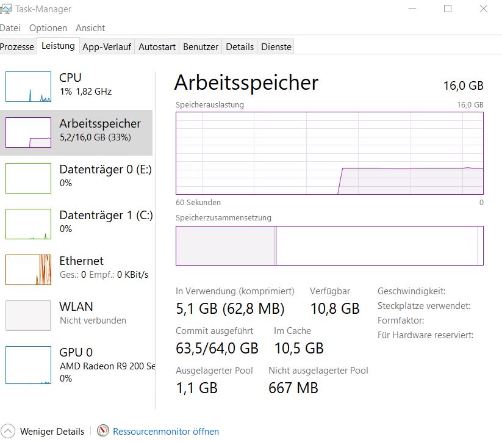Click the Speicherzusammensetzung memory composition bar

[329, 246]
